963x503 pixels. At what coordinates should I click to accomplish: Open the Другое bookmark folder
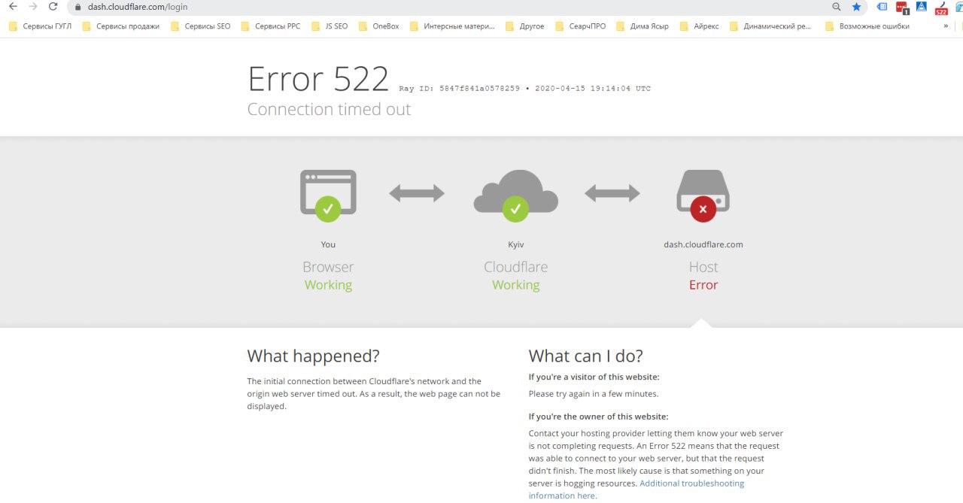[524, 26]
